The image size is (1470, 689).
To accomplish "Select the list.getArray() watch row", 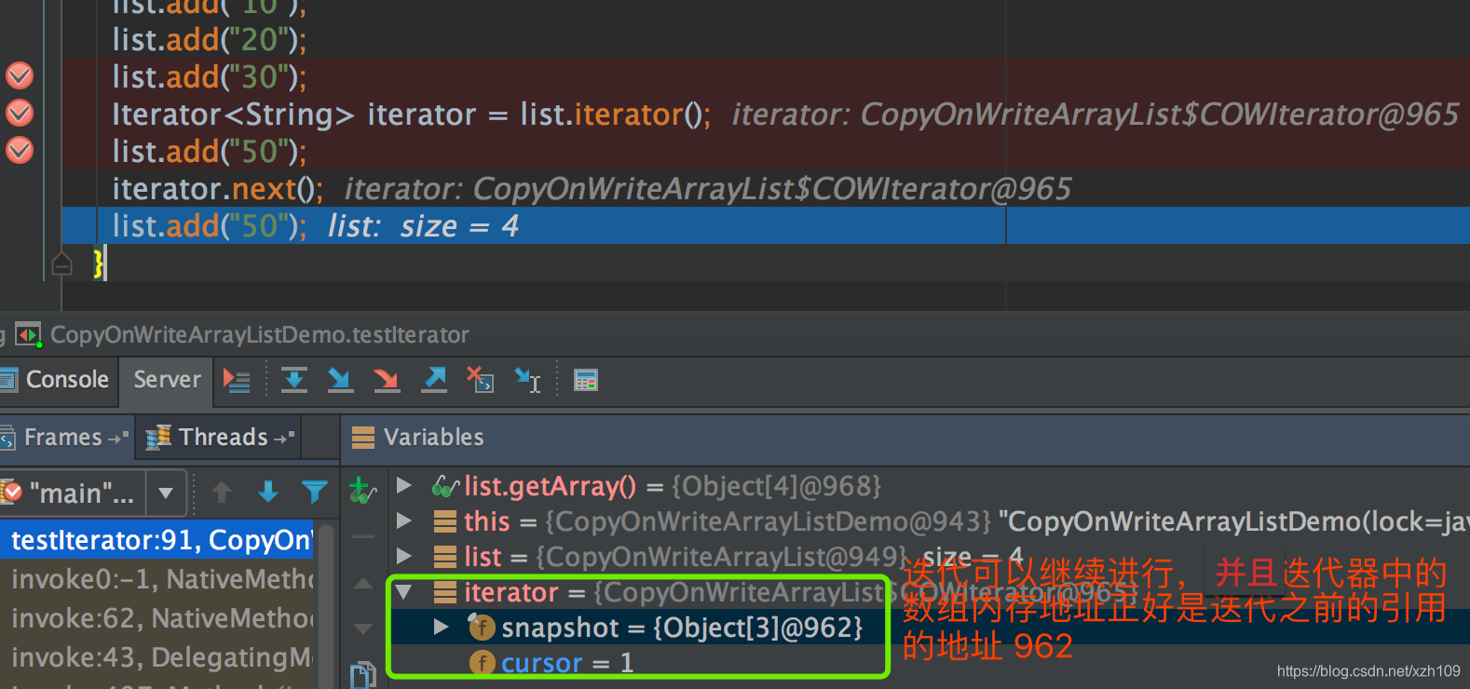I will click(673, 486).
